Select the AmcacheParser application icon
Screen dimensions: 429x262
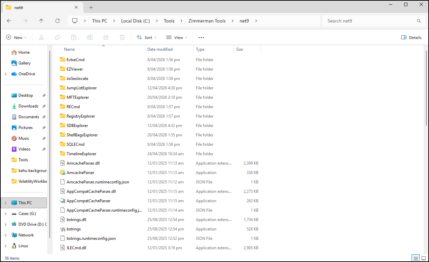[x=62, y=173]
